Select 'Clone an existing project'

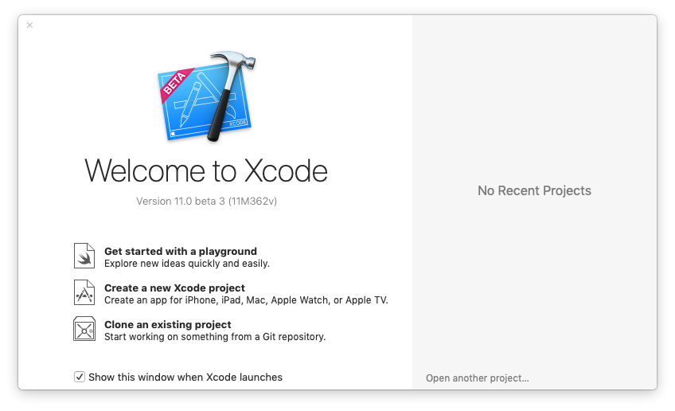click(168, 324)
